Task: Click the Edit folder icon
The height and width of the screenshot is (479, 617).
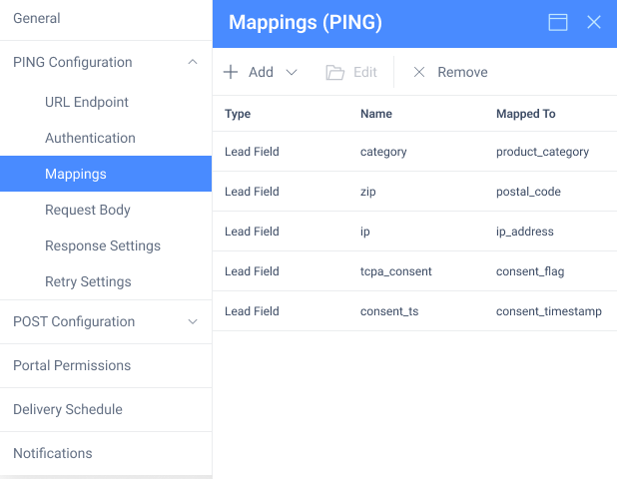Action: point(334,73)
